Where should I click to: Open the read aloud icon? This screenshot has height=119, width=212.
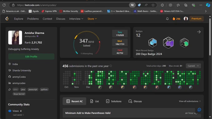tap(146, 5)
